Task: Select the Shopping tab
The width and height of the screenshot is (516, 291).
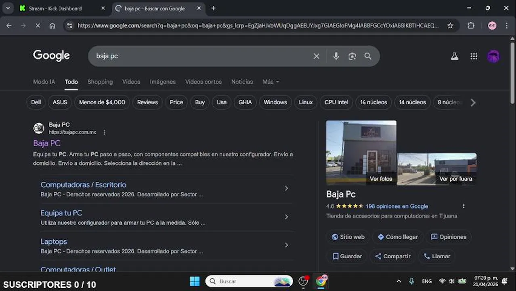Action: coord(100,82)
